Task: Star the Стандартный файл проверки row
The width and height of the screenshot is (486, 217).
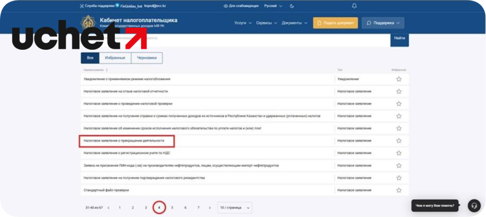Action: [399, 190]
